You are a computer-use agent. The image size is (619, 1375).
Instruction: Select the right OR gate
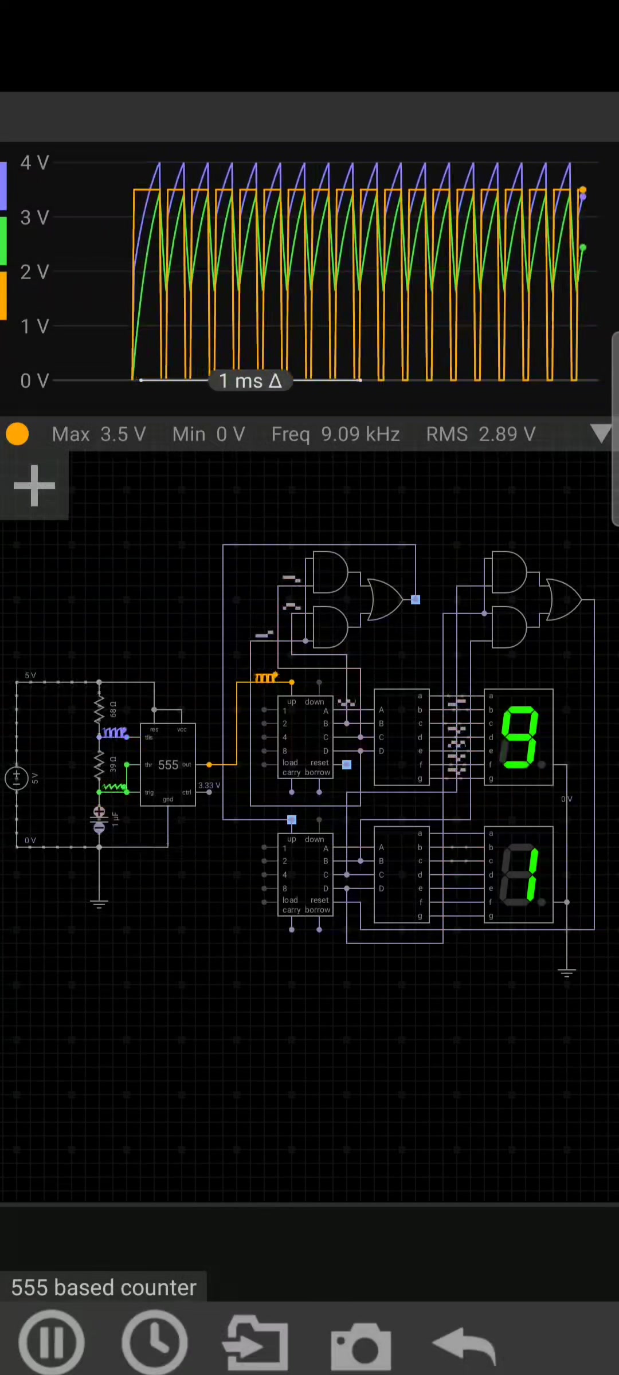pos(564,599)
